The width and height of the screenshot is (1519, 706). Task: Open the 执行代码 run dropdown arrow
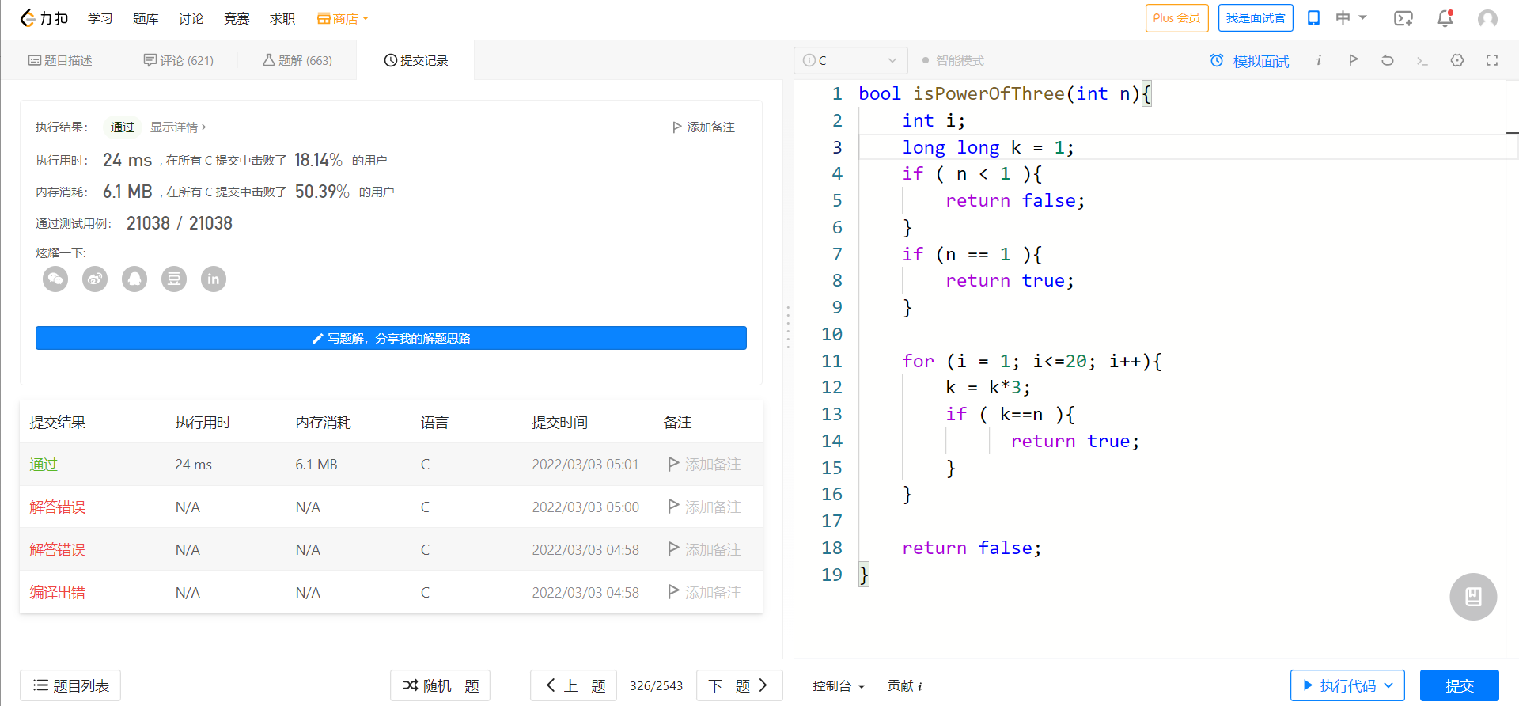[x=1389, y=685]
